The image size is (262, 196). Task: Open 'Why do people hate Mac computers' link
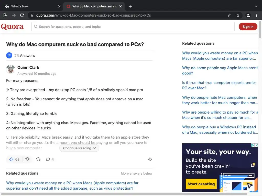220,100
